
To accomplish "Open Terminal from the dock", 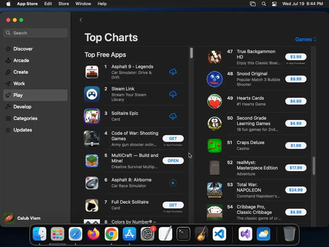I will click(183, 234).
